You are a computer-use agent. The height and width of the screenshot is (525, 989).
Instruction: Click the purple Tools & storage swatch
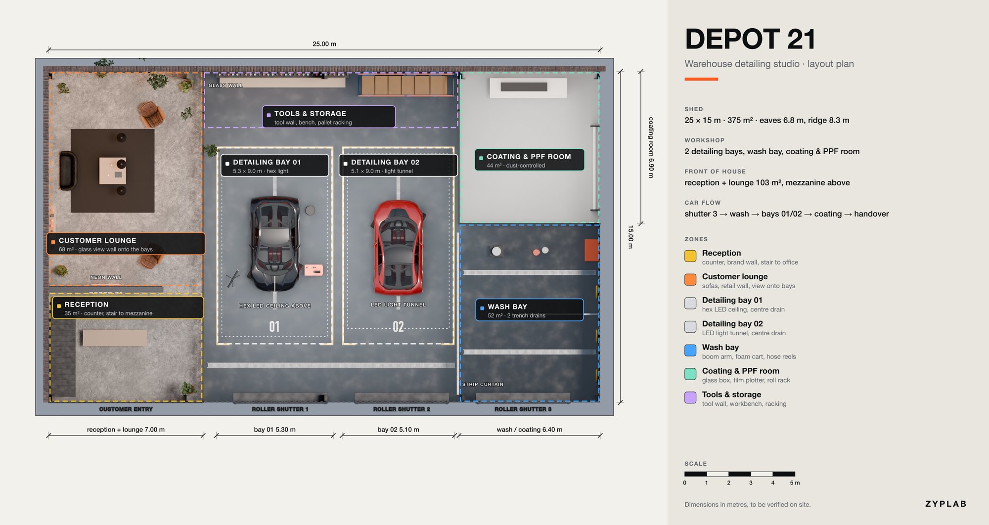pos(690,398)
